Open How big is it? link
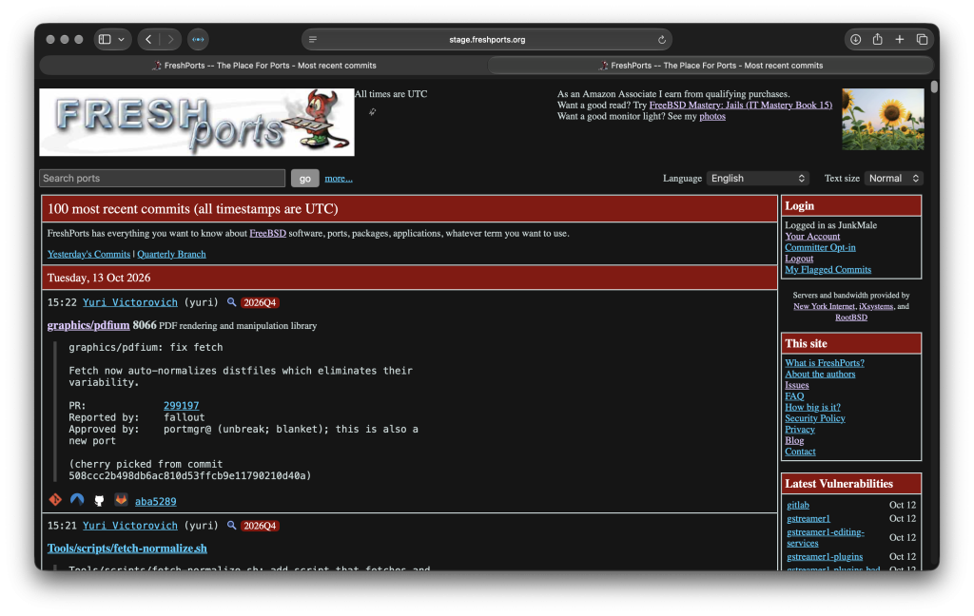 tap(812, 408)
